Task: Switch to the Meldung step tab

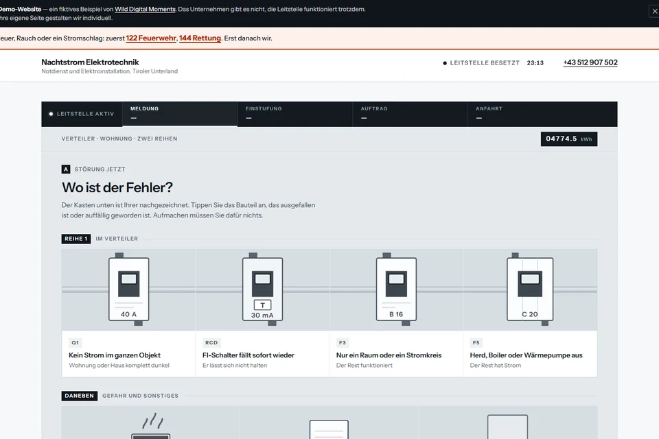Action: 180,114
